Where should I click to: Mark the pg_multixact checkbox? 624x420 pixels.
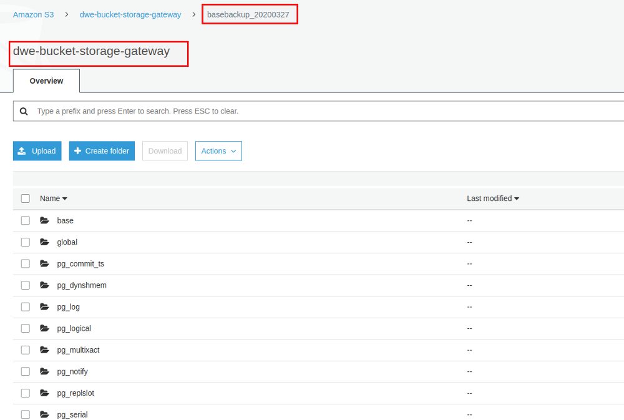26,349
